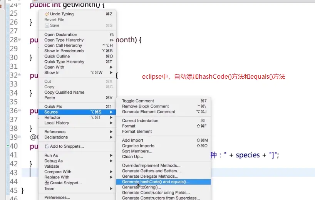Open Preferences from the context menu
The width and height of the screenshot is (315, 200).
click(77, 197)
